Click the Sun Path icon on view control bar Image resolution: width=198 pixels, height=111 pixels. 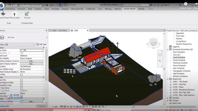coord(68,107)
